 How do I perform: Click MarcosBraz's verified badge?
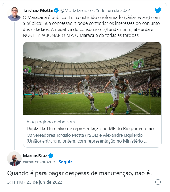tap(51, 156)
